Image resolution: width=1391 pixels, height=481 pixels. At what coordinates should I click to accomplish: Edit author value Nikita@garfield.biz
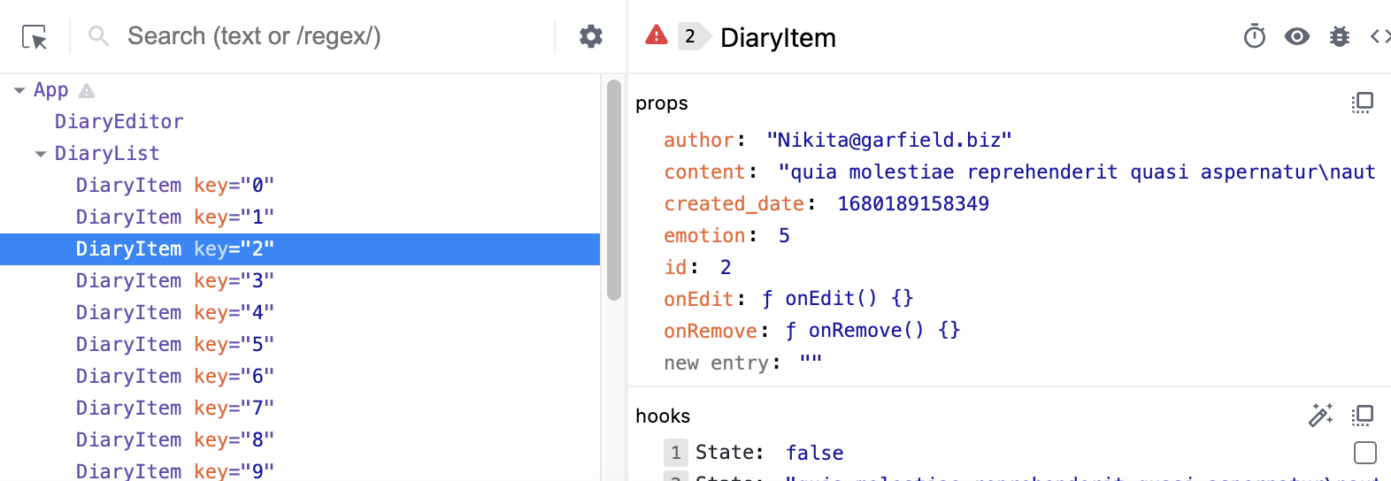[x=889, y=140]
